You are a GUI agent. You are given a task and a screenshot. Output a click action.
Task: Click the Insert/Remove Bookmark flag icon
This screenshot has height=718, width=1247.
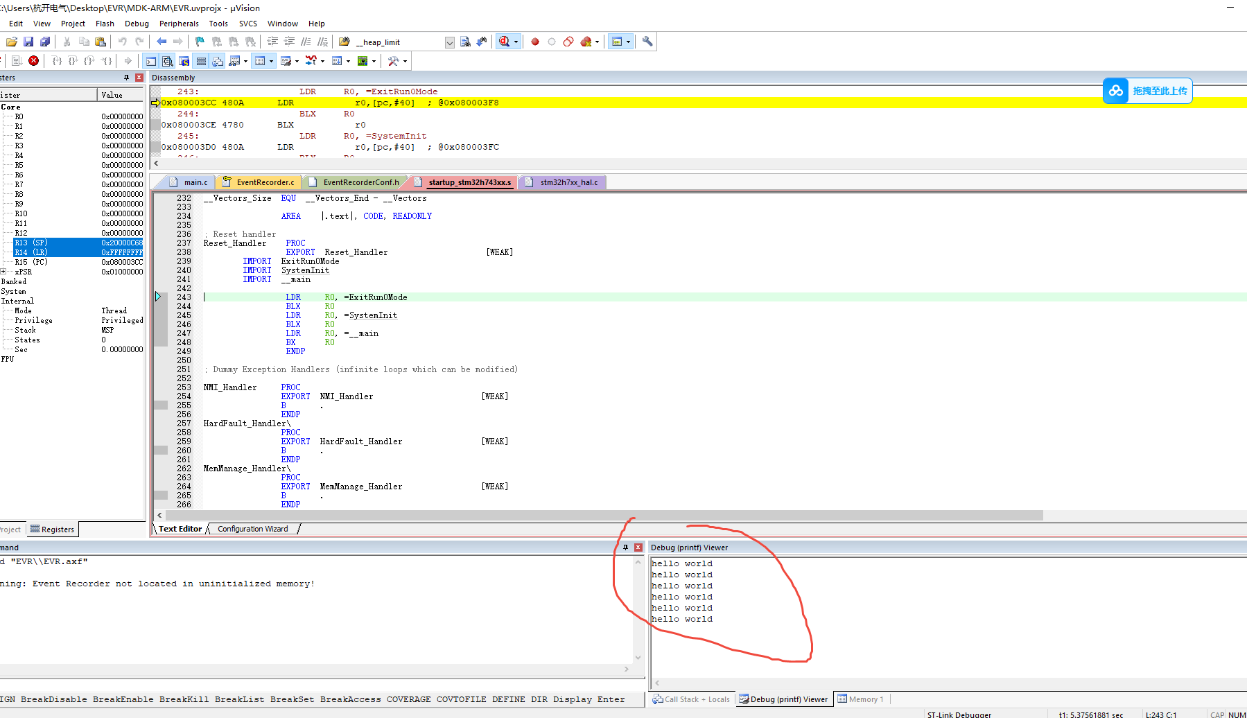coord(200,42)
